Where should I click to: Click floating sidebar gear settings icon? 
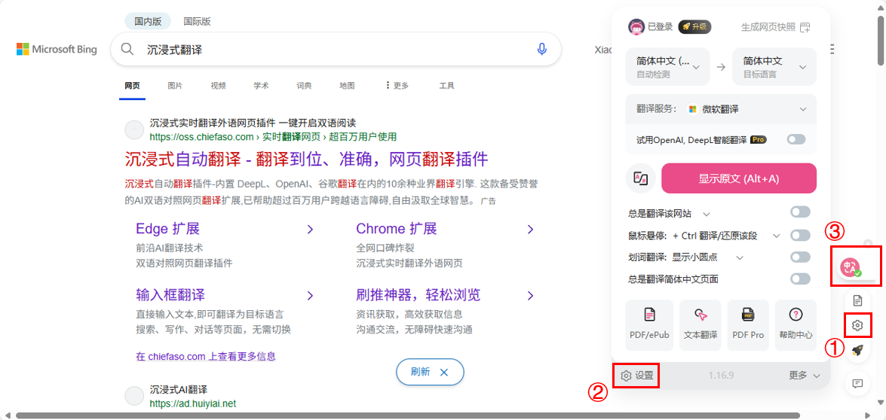(857, 325)
